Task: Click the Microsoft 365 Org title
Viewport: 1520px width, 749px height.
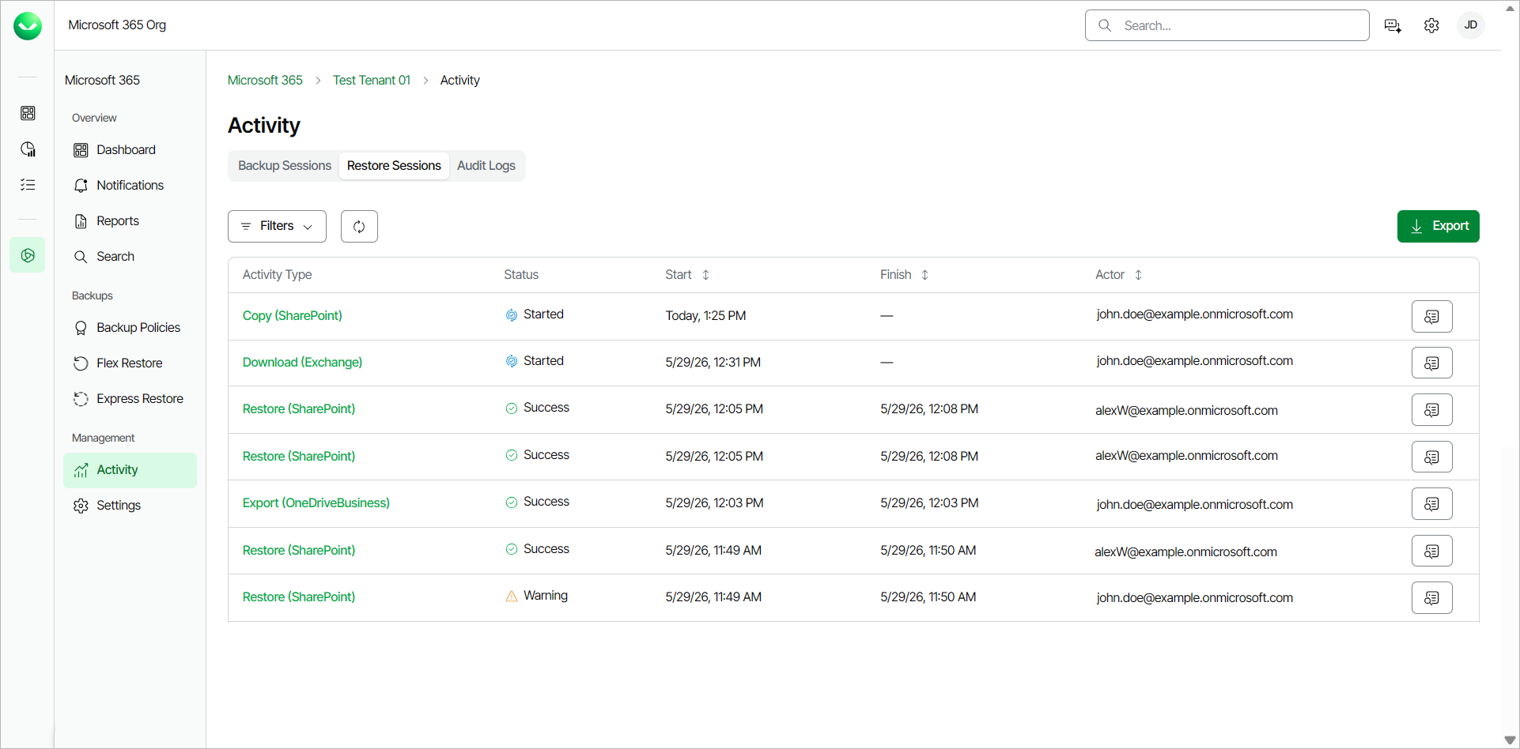Action: [117, 25]
